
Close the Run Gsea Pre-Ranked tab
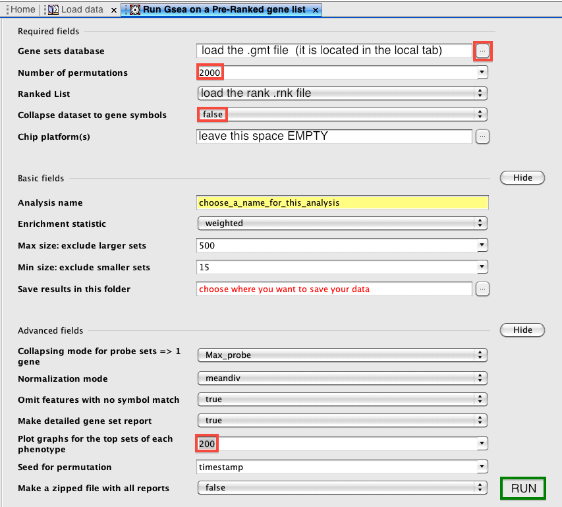(x=316, y=10)
